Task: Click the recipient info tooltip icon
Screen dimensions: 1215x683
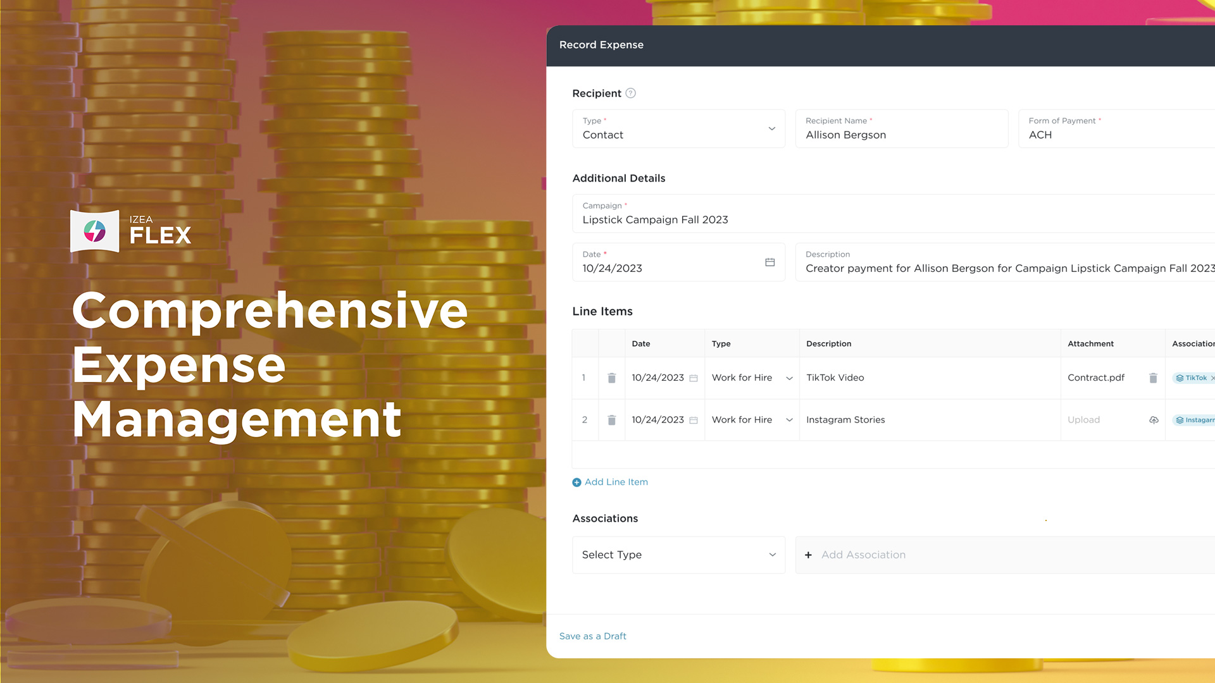Action: [x=630, y=92]
